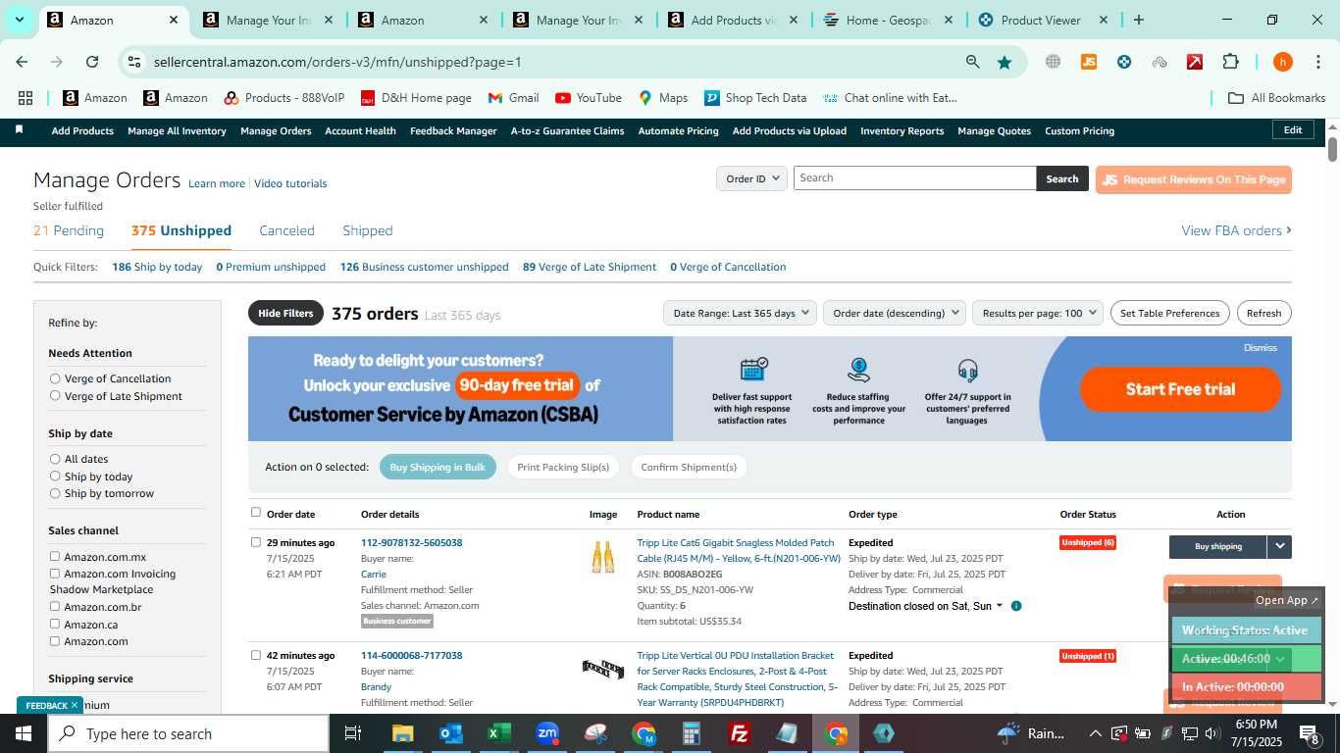Open Calculator from taskbar

[692, 733]
